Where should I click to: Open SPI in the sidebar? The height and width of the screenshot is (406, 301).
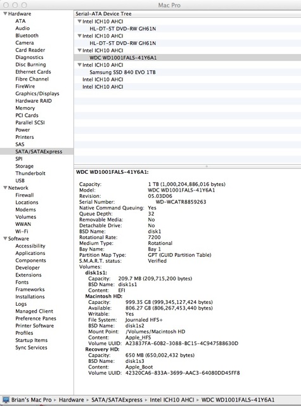pyautogui.click(x=19, y=159)
